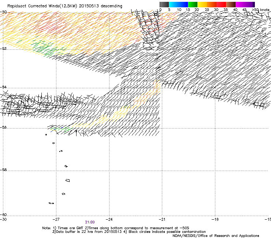Click the -18 longitude axis label
This screenshot has width=271, height=238.
click(x=215, y=219)
